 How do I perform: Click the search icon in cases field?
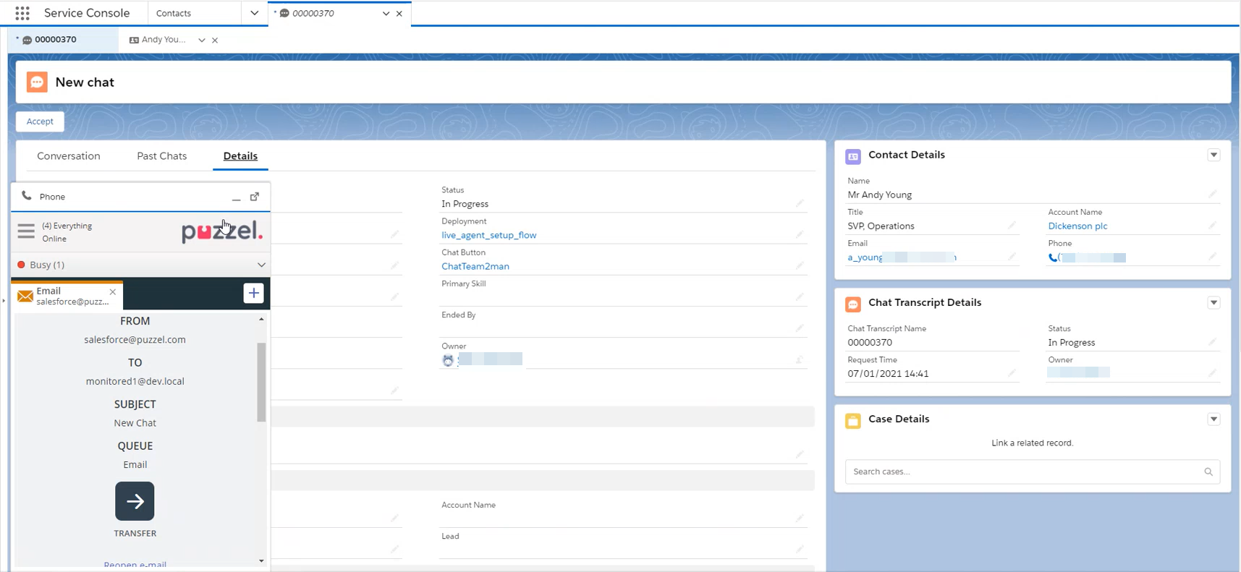click(x=1208, y=471)
